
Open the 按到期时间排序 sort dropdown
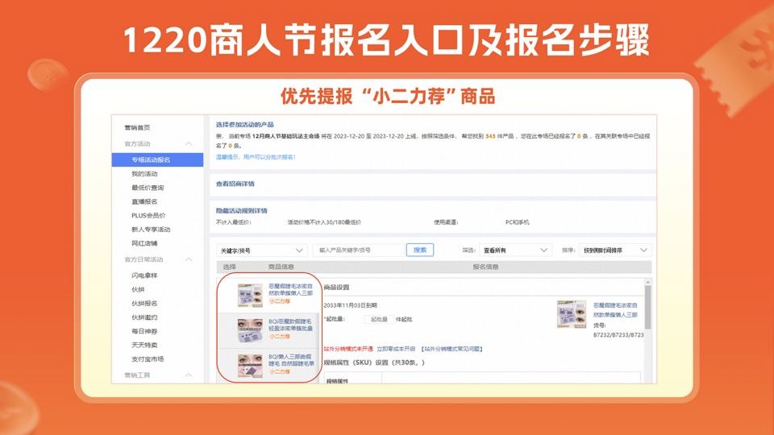pos(615,251)
